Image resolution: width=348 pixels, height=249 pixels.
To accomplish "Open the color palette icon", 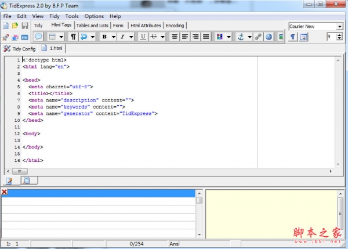I will tap(220, 37).
